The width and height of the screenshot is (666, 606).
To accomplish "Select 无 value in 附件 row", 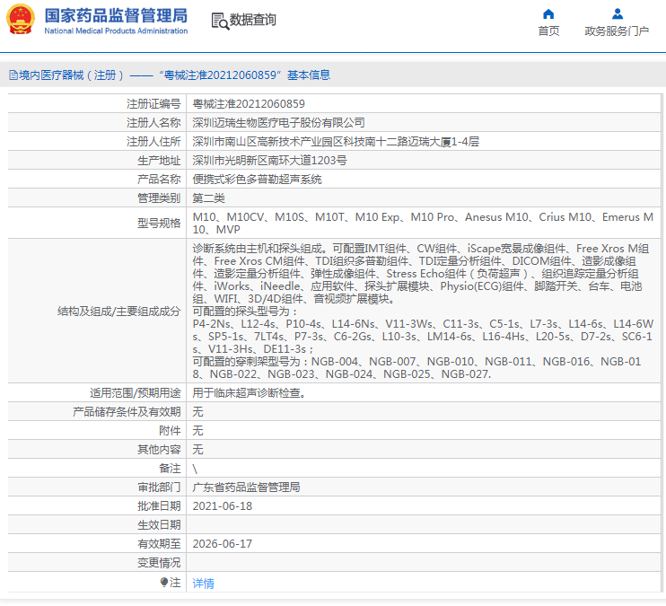I will (197, 431).
